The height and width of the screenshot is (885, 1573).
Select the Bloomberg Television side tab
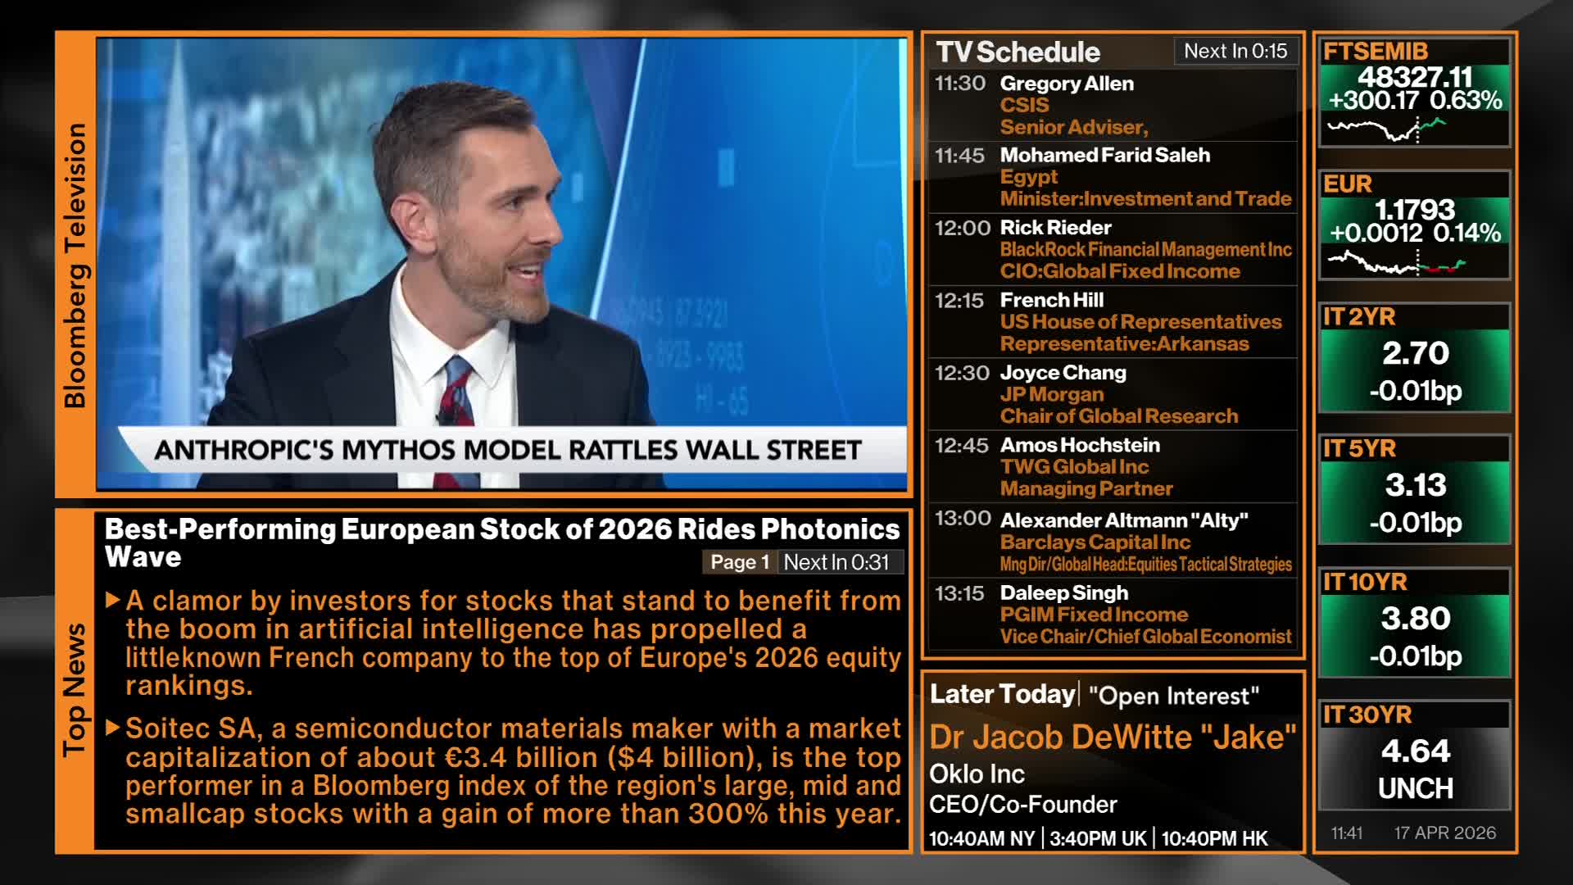tap(75, 264)
